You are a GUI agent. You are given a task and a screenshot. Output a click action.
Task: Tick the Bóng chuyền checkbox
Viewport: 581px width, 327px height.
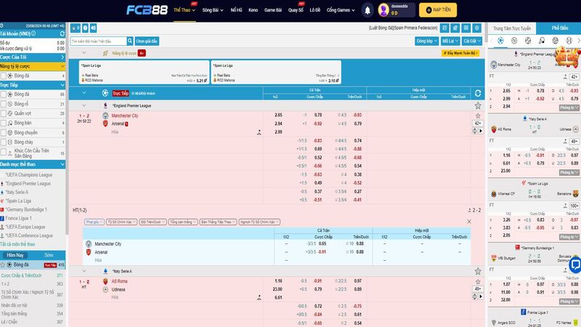coord(4,133)
